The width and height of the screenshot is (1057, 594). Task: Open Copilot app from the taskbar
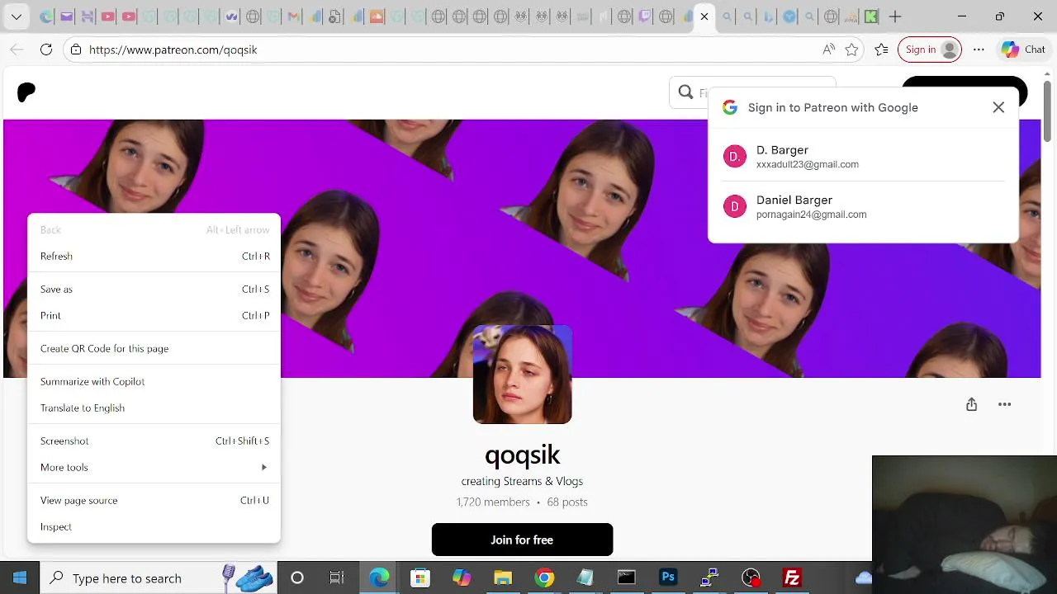pos(462,577)
